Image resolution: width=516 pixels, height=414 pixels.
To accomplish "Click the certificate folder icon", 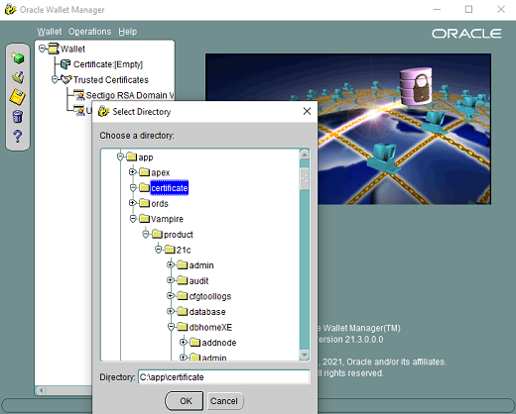I will coord(144,187).
